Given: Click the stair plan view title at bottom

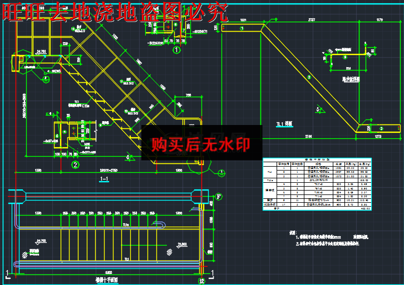Looking at the screenshot, I should pos(107,279).
